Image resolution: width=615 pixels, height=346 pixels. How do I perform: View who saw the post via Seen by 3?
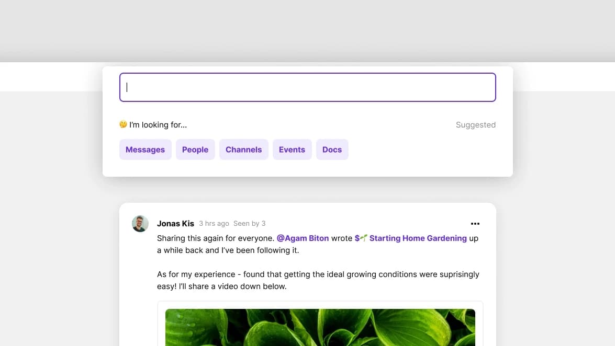tap(249, 224)
